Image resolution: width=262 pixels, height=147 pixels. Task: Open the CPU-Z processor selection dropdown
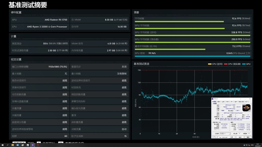(225, 134)
